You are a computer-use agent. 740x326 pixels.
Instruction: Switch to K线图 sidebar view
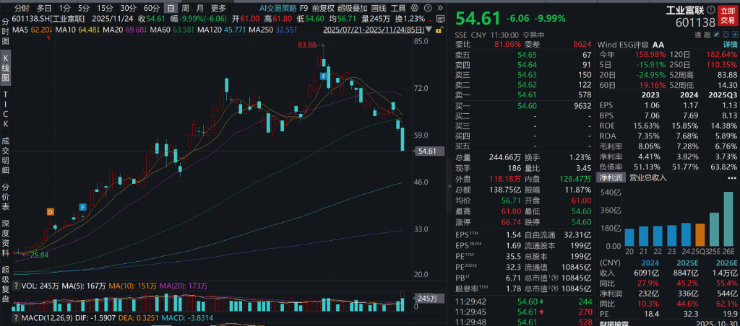click(x=6, y=69)
